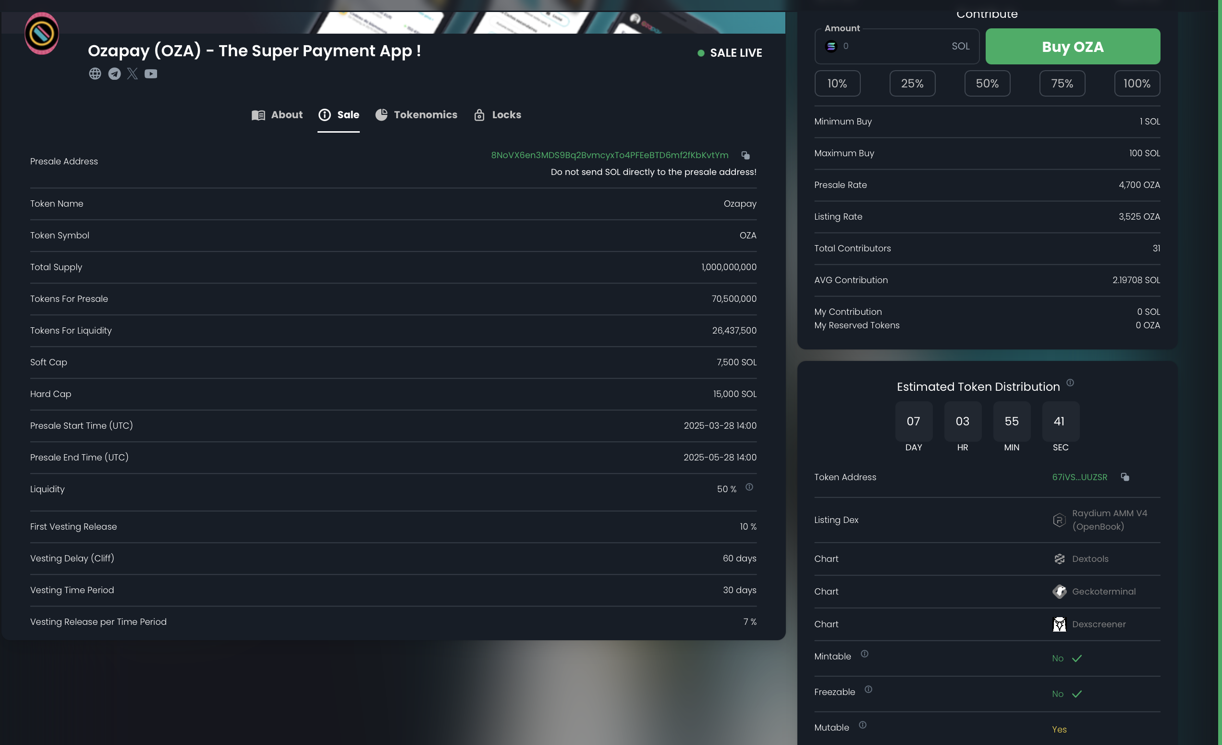The height and width of the screenshot is (745, 1222).
Task: Select the 25% amount preset
Action: [x=912, y=83]
